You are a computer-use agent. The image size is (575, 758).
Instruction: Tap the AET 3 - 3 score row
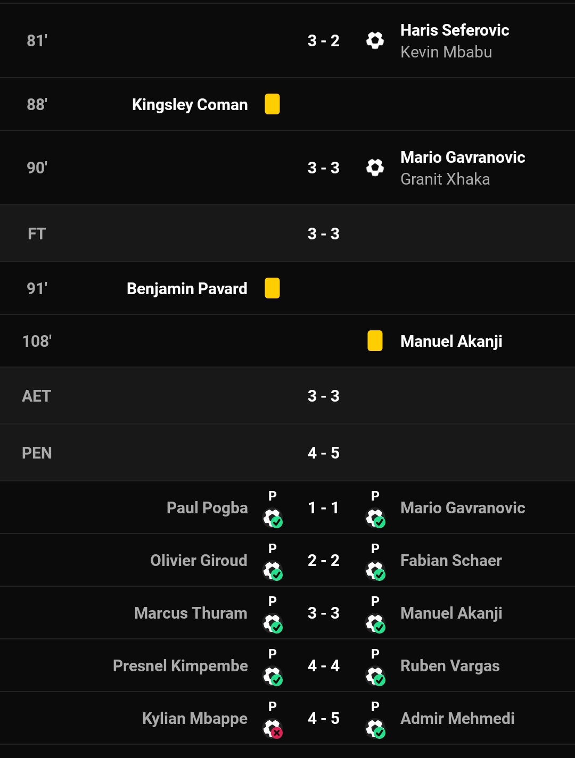point(287,396)
